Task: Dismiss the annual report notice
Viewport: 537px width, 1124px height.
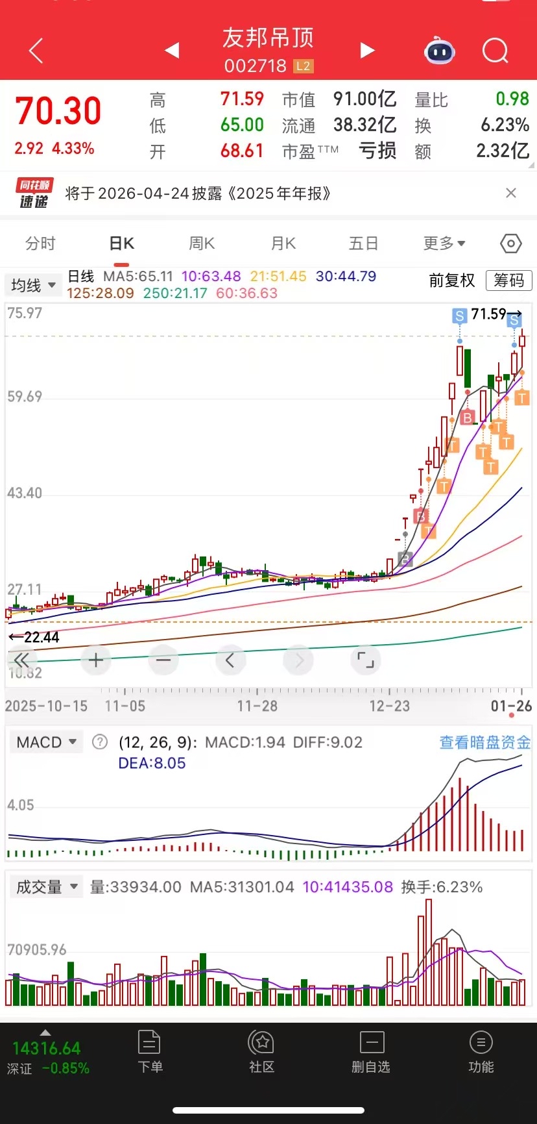Action: 511,193
